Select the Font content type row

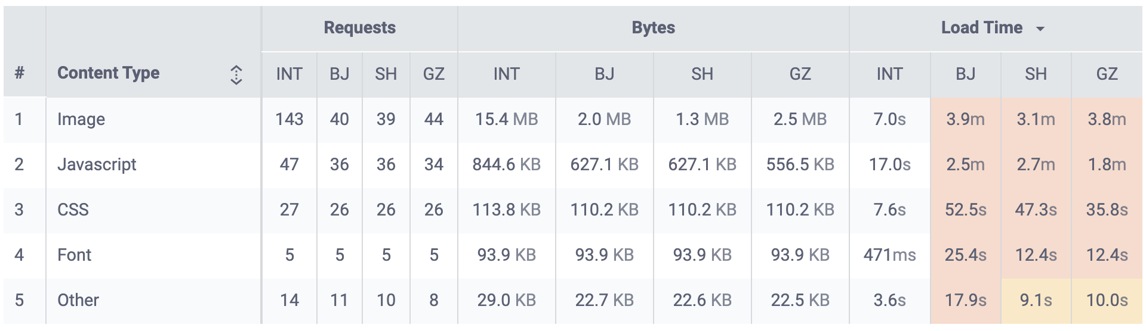coord(573,255)
